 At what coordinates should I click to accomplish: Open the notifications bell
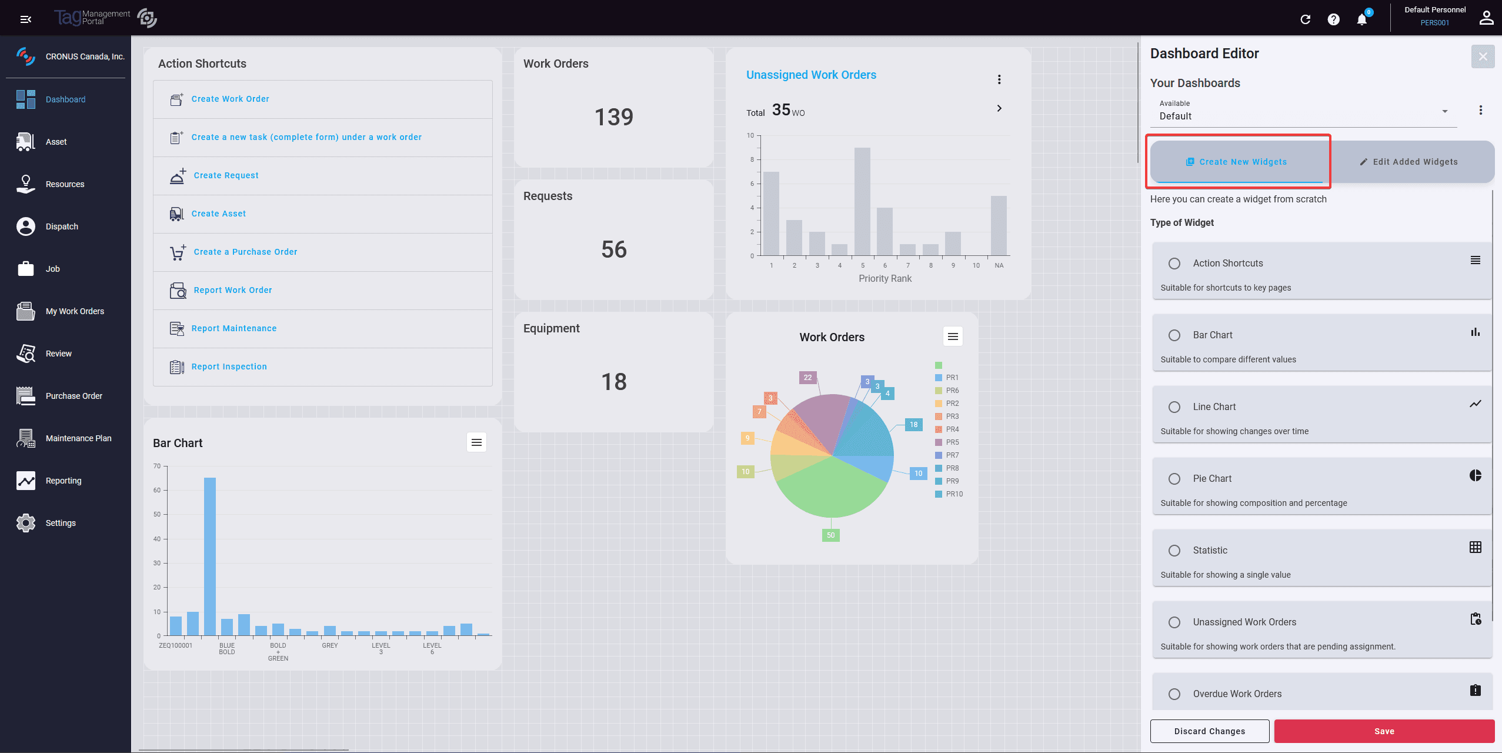click(x=1361, y=19)
